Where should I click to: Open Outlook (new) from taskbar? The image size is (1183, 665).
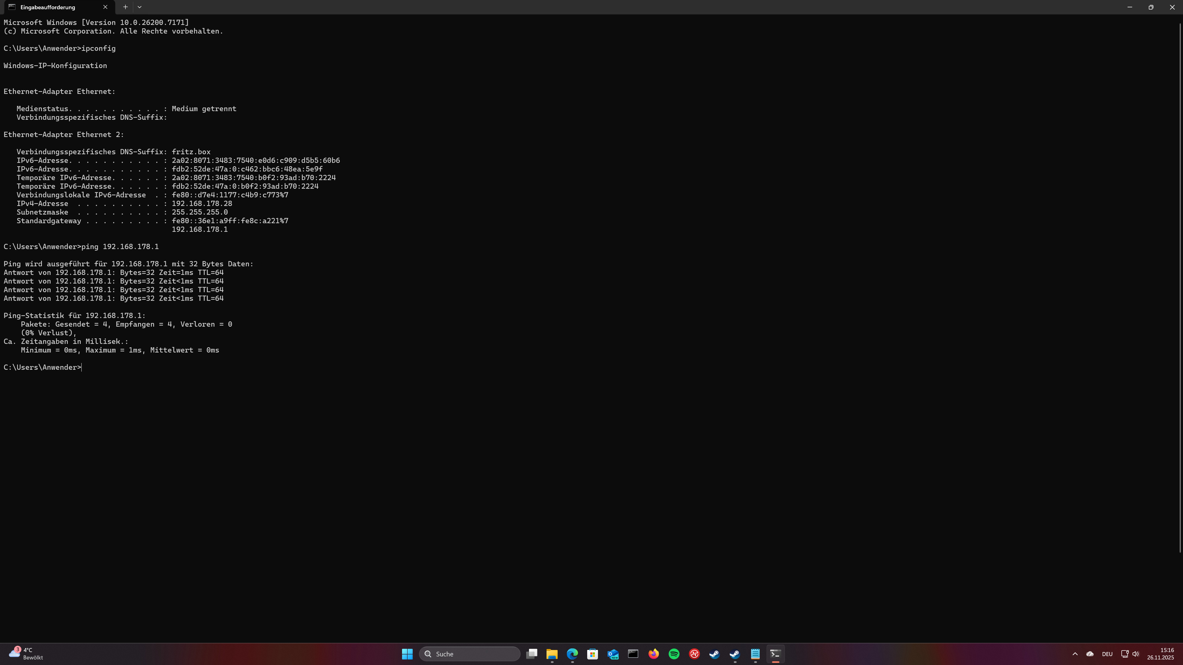613,654
